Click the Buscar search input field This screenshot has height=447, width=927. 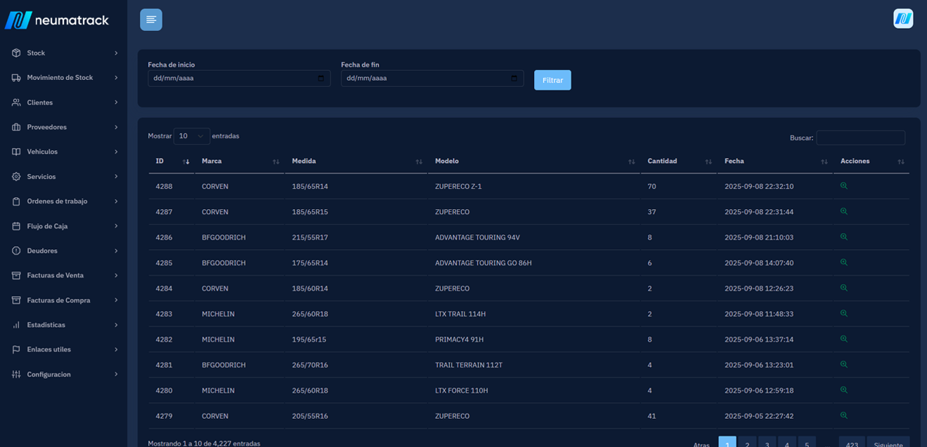click(860, 138)
